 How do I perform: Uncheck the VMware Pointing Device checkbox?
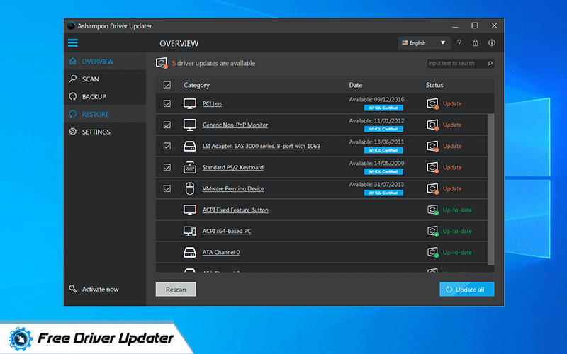pyautogui.click(x=167, y=188)
